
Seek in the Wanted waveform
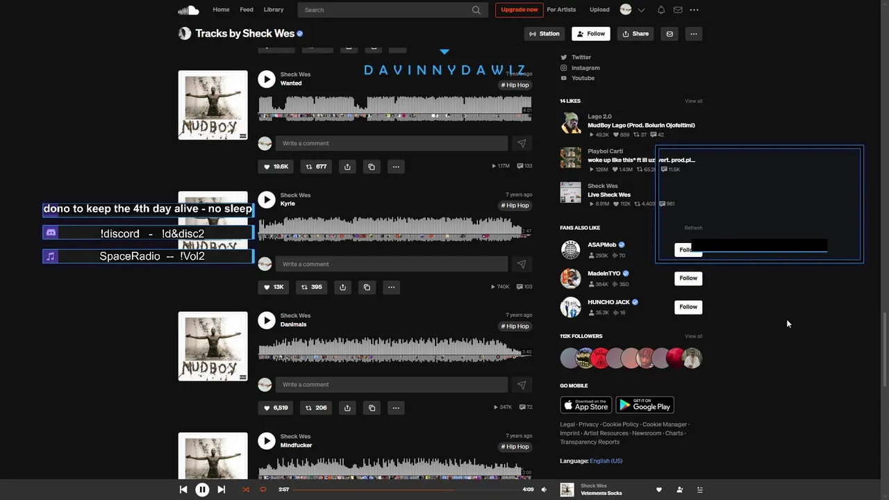[394, 108]
